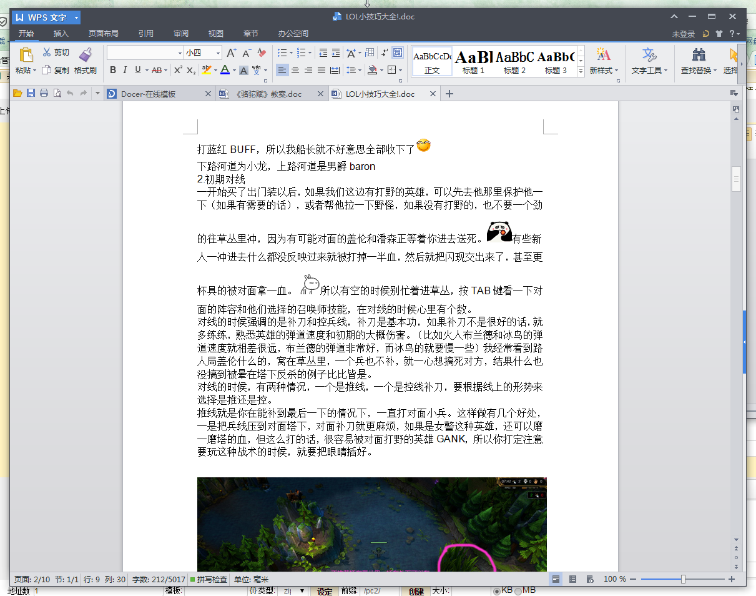The height and width of the screenshot is (596, 756).
Task: Decrease paragraph indent
Action: [x=323, y=53]
